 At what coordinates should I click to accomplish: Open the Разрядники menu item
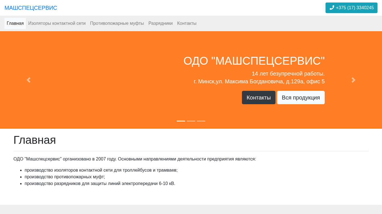161,23
